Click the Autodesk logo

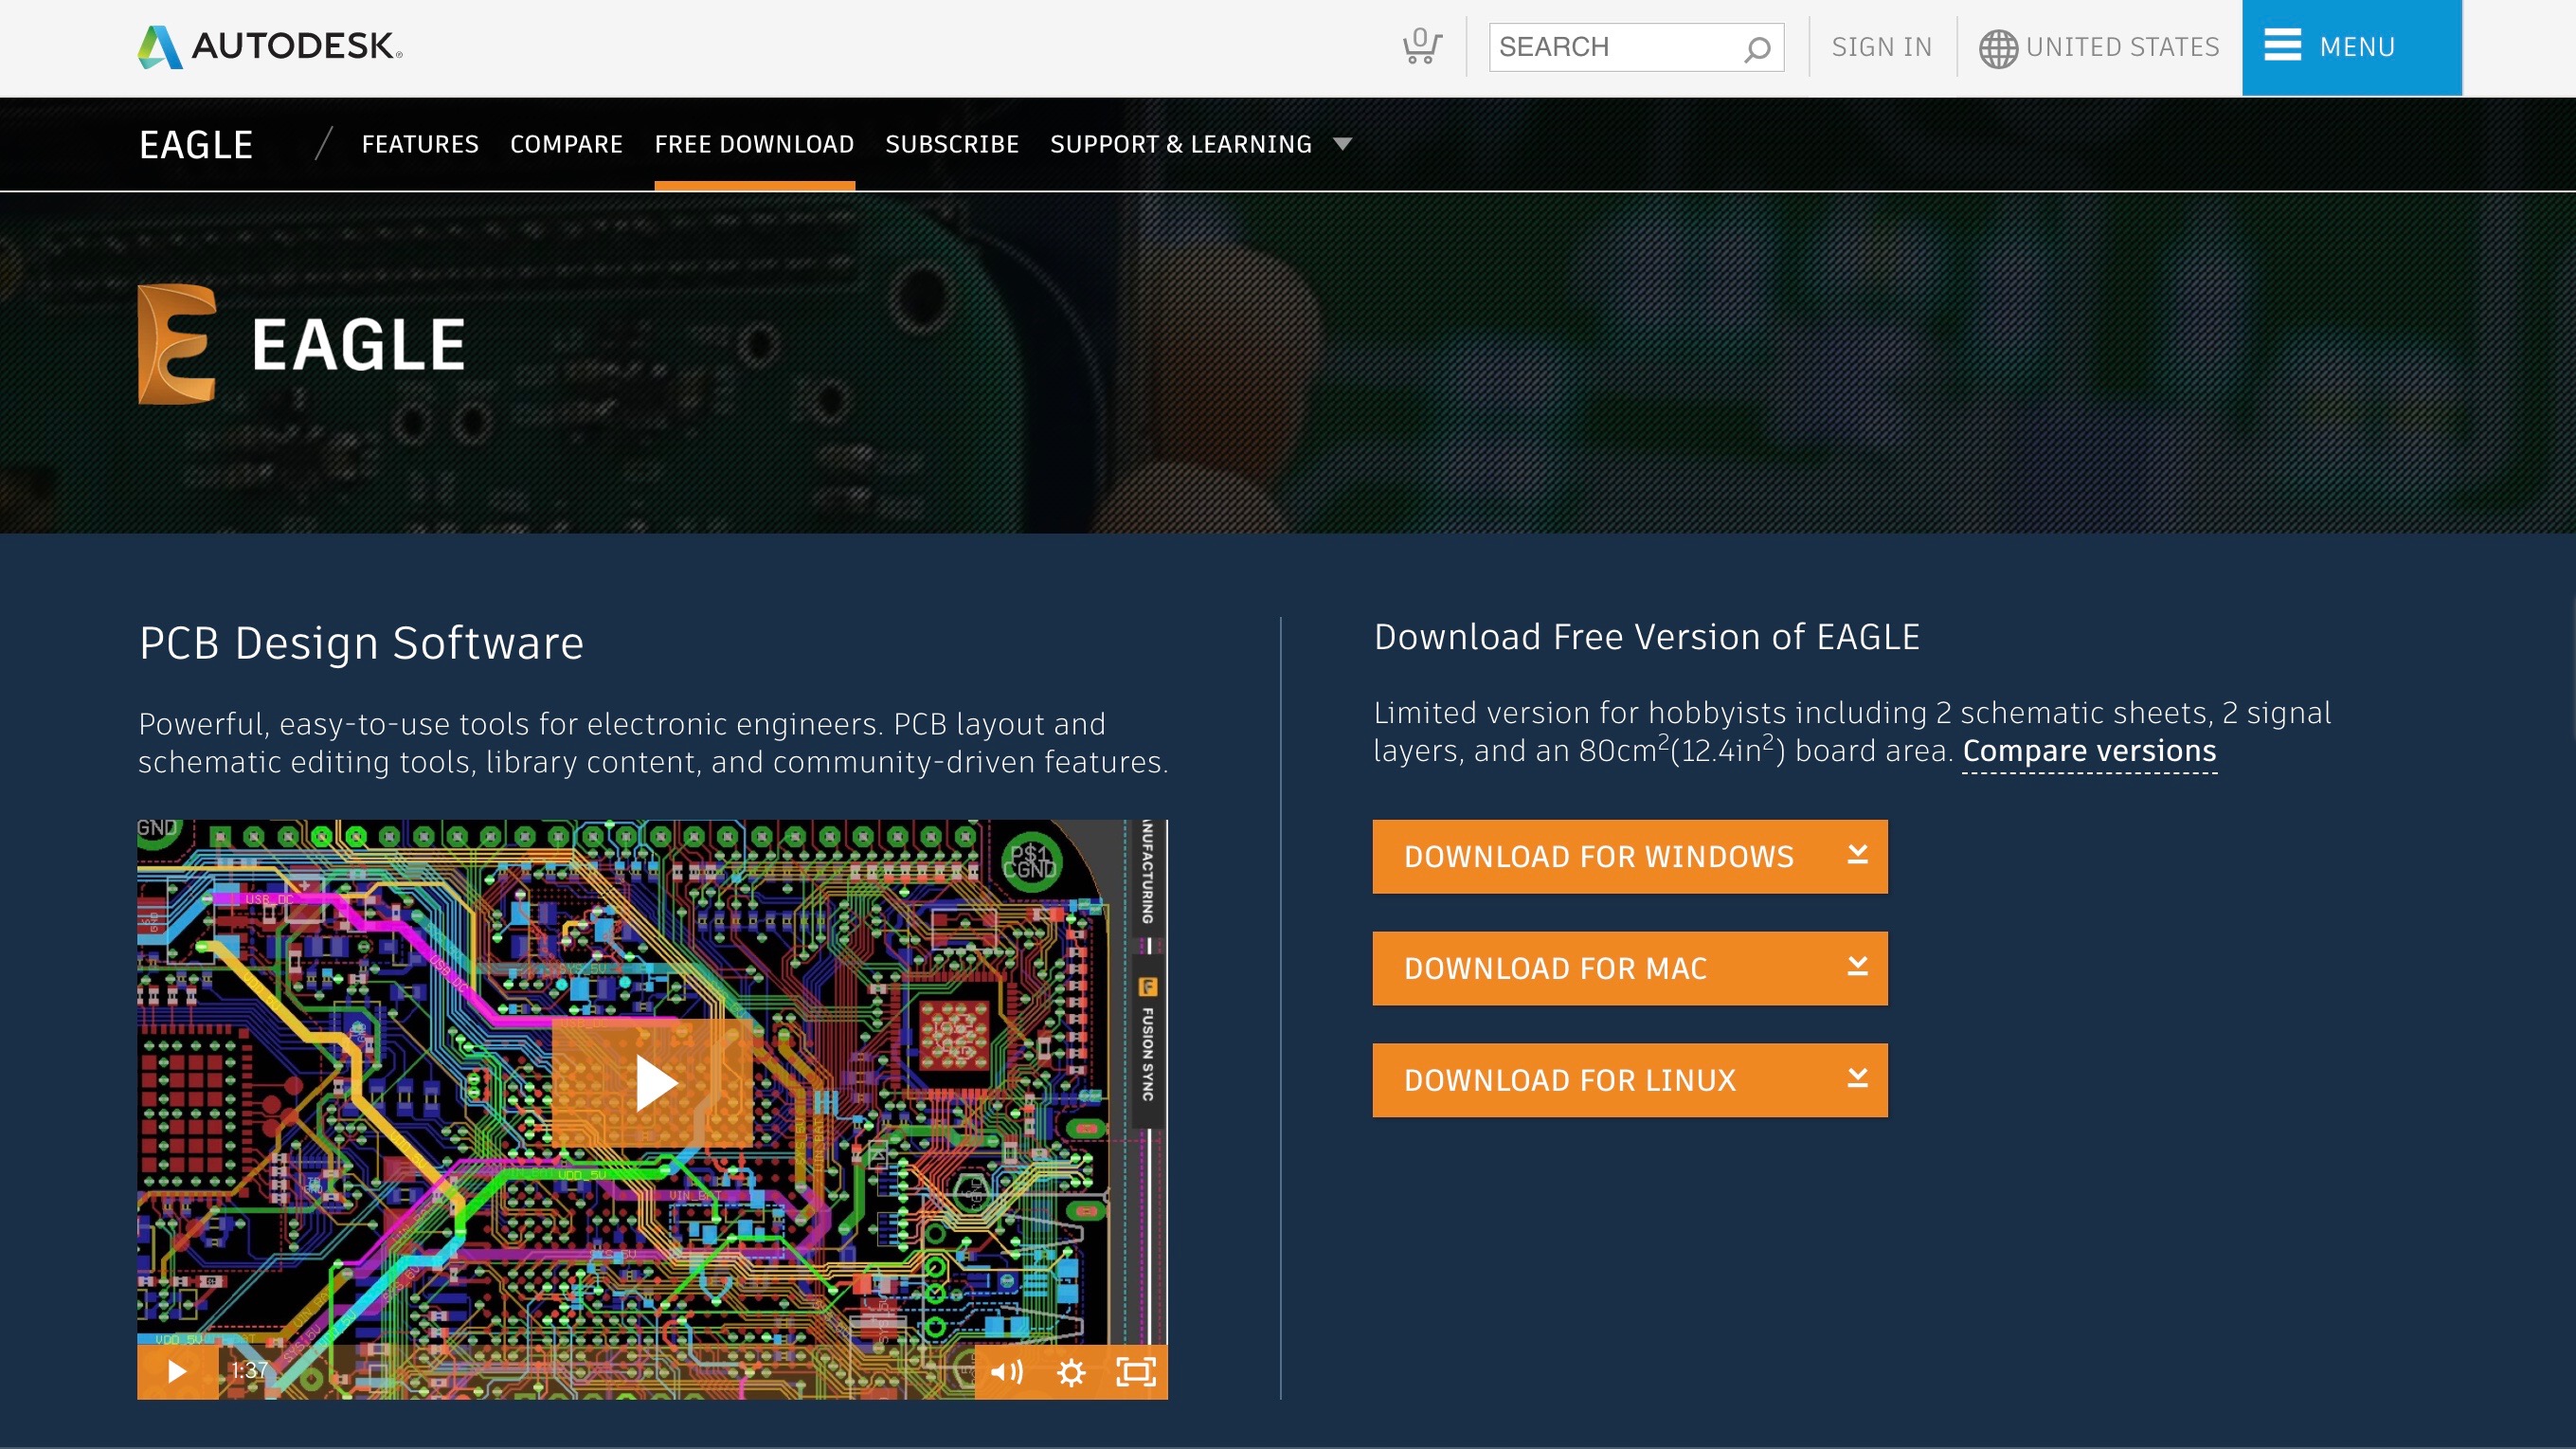click(x=270, y=47)
